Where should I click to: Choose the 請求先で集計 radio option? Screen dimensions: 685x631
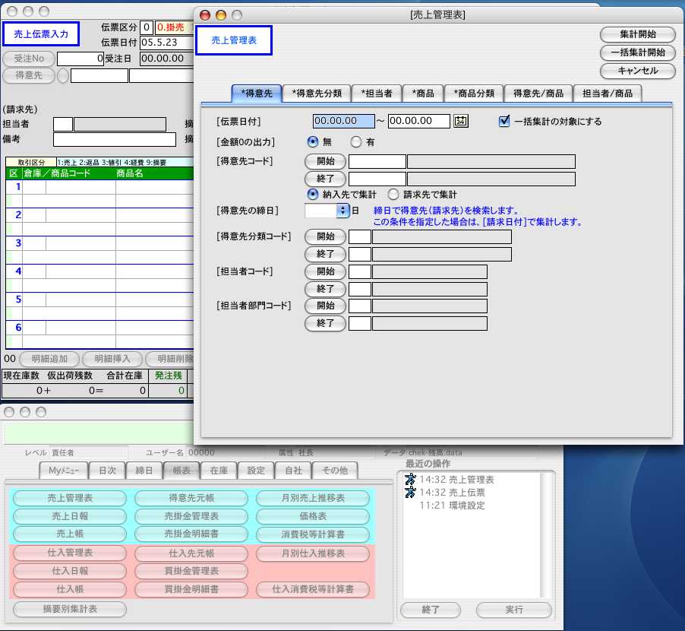pos(393,195)
